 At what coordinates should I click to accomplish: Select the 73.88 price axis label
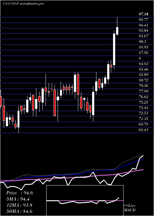tap(144, 108)
